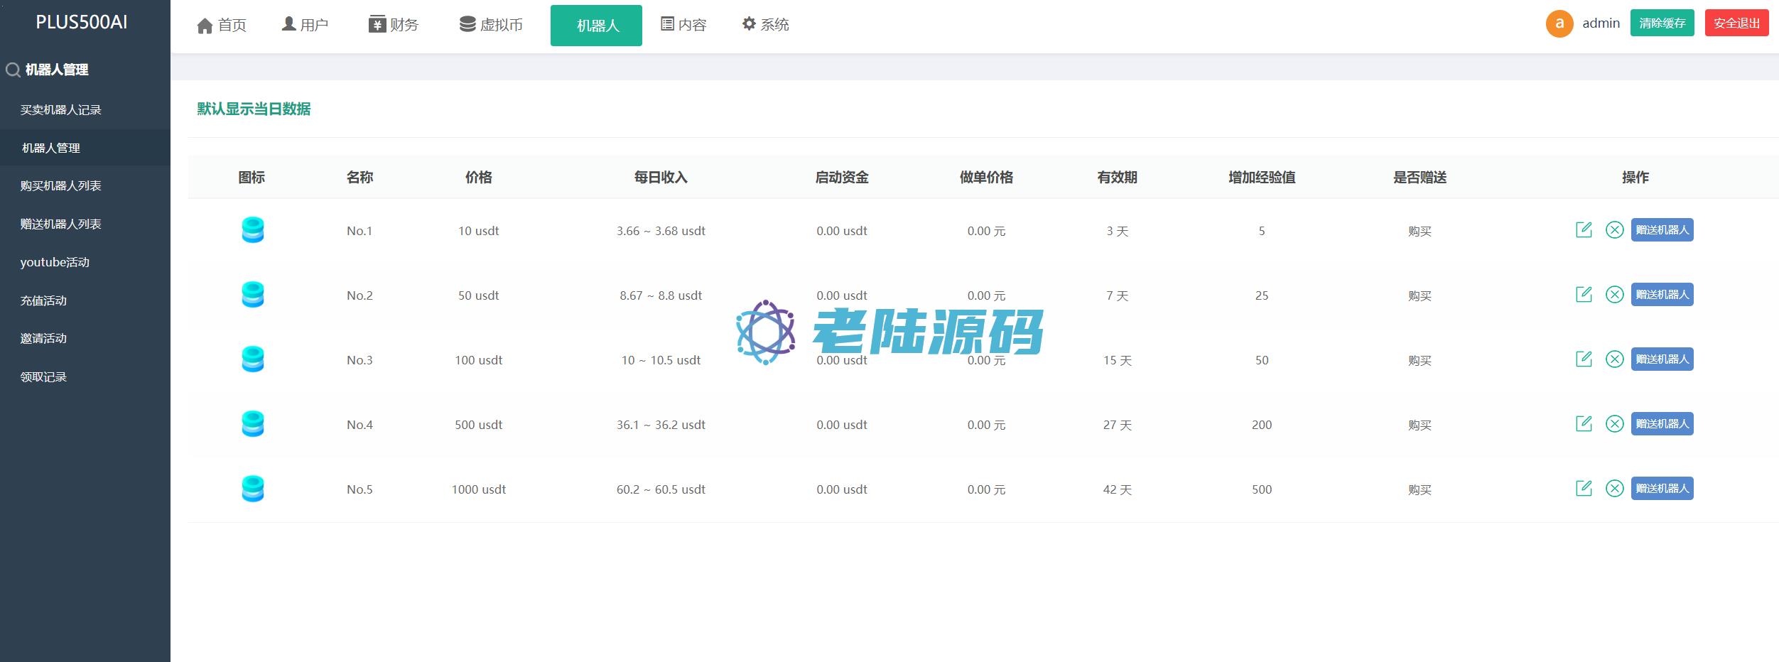1779x662 pixels.
Task: Open 领取记录 in the sidebar menu
Action: pyautogui.click(x=43, y=377)
